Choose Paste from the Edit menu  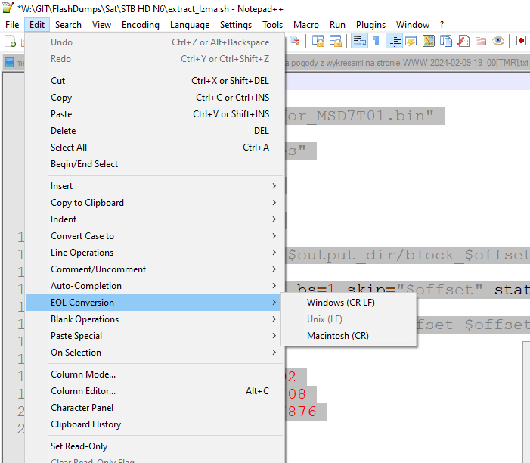point(155,114)
